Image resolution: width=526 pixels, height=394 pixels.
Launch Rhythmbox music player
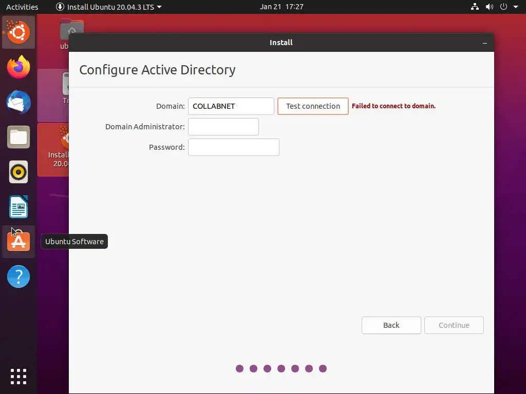pyautogui.click(x=18, y=172)
